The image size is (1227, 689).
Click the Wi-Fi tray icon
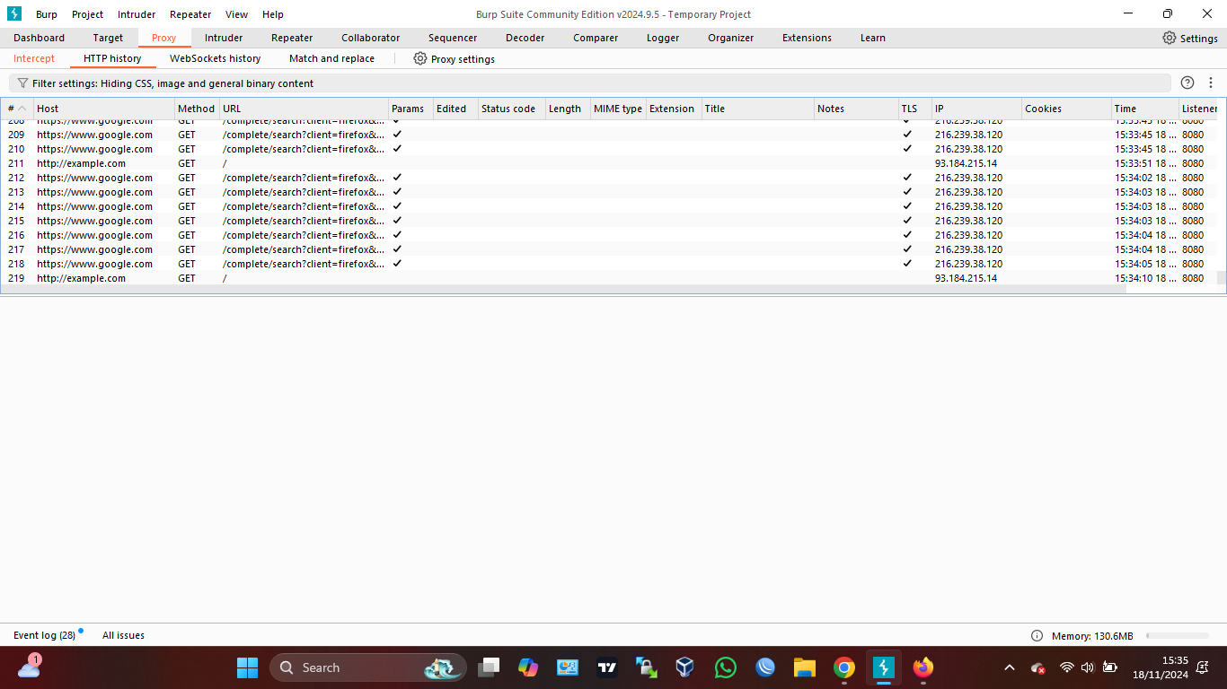point(1067,667)
